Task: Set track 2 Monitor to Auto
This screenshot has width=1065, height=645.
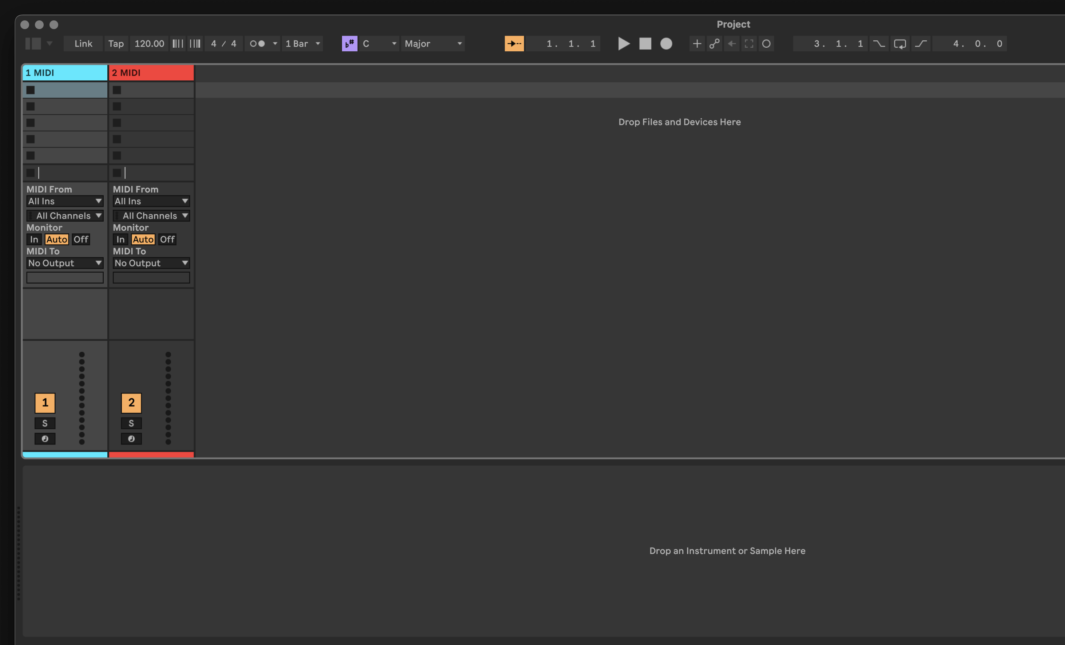Action: pos(143,240)
